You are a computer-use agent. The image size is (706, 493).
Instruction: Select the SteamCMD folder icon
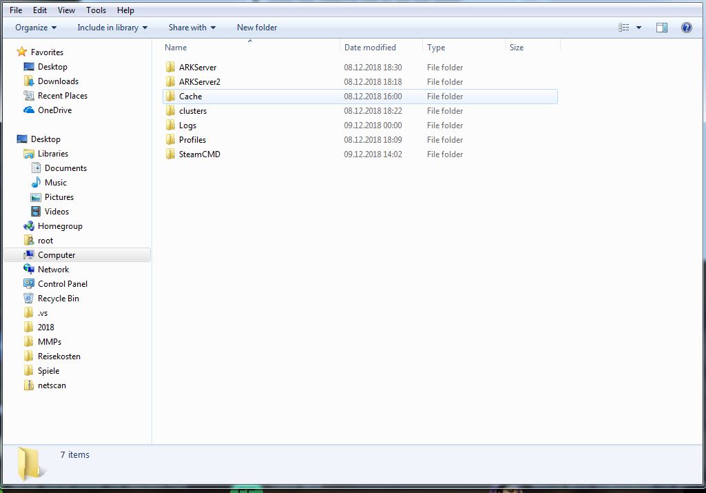[x=170, y=154]
